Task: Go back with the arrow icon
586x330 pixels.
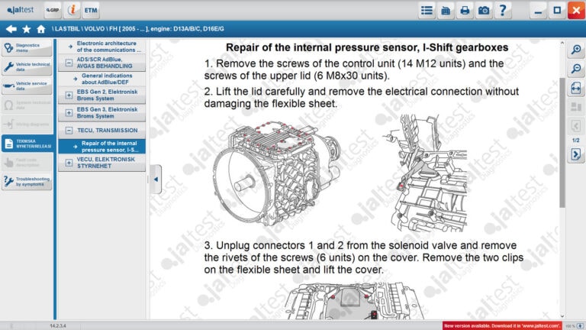Action: [x=11, y=29]
